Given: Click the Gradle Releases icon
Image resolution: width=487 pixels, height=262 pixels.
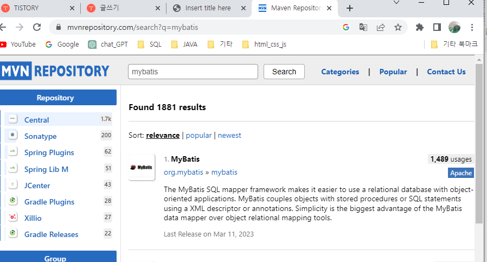Looking at the screenshot, I should (12, 233).
